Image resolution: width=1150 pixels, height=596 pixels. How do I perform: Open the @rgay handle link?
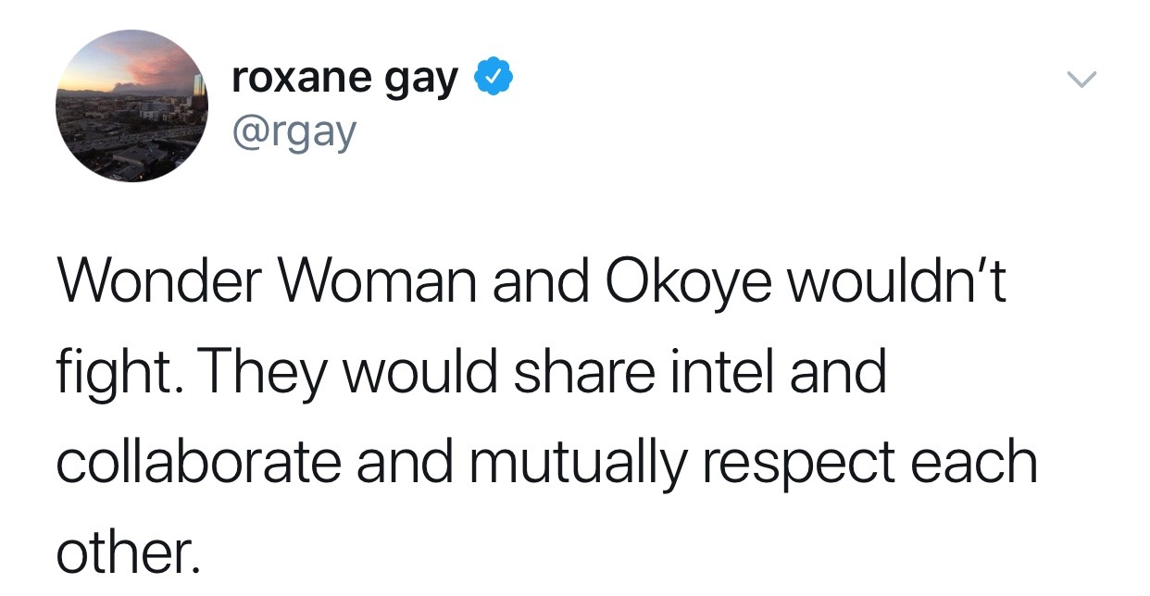(x=294, y=133)
